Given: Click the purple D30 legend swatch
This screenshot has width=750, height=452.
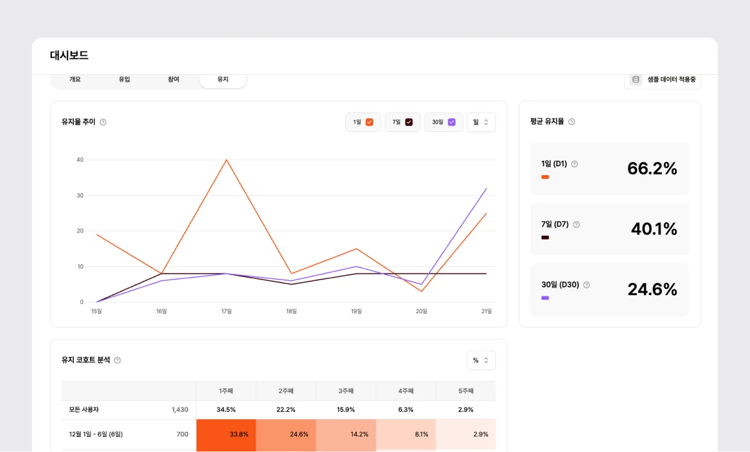Looking at the screenshot, I should [x=545, y=298].
